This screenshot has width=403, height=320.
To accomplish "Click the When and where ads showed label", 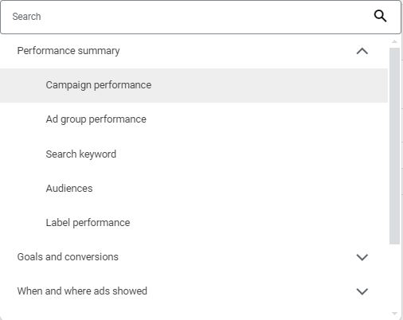I will coord(82,291).
